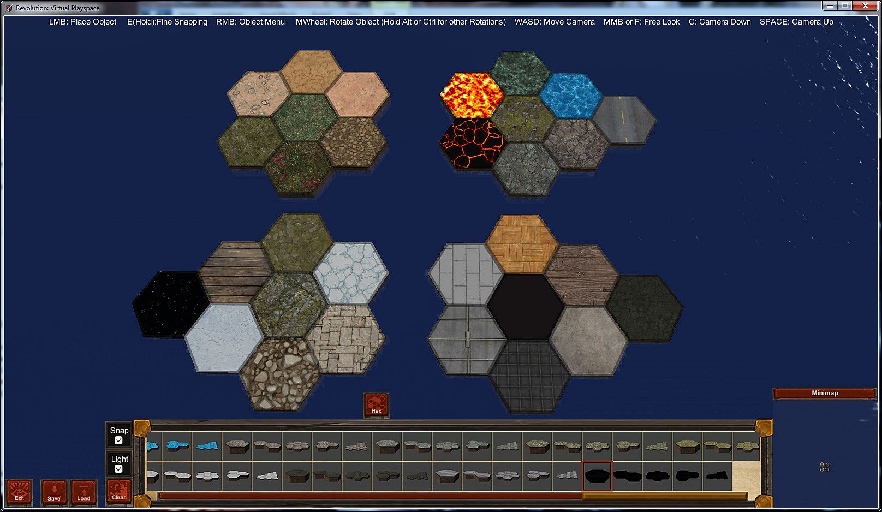Select the dark green double hex tile

(x=327, y=476)
